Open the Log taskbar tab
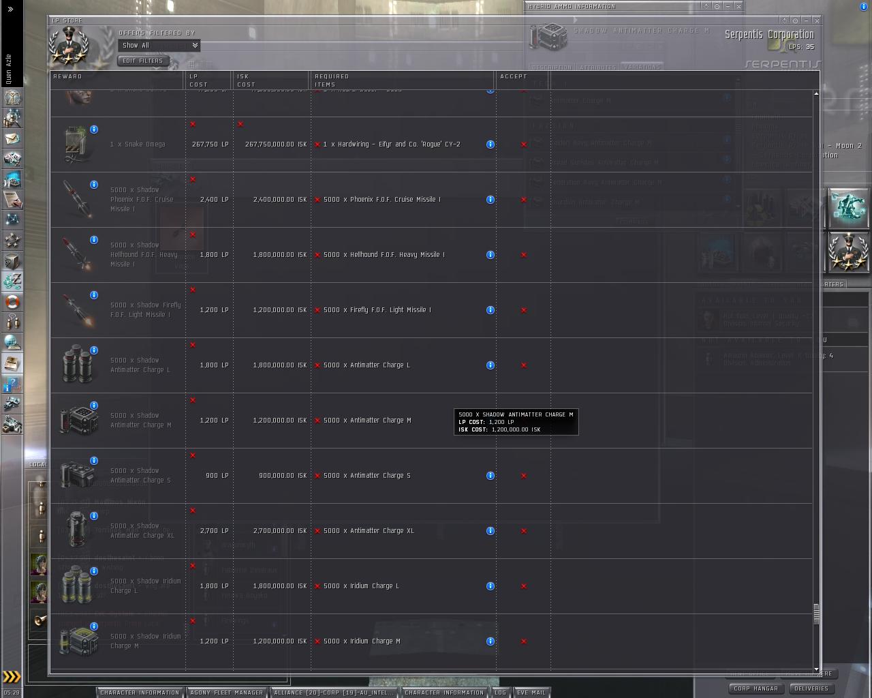872x698 pixels. (x=500, y=693)
